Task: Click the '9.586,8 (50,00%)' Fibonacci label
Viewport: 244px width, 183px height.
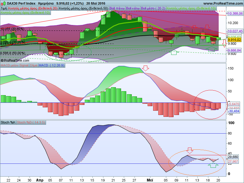Action: point(13,53)
